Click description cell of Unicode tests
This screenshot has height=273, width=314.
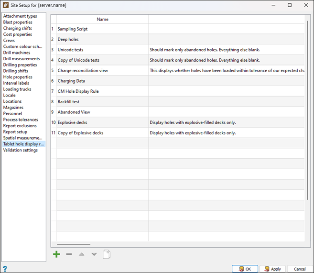click(205, 50)
